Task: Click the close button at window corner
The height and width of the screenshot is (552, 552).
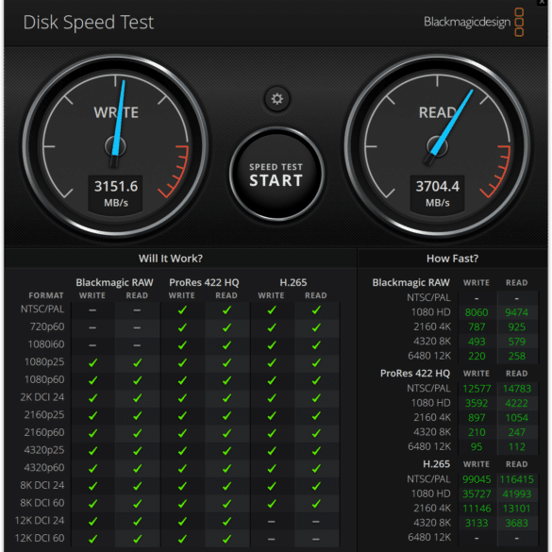Action: coord(544,2)
